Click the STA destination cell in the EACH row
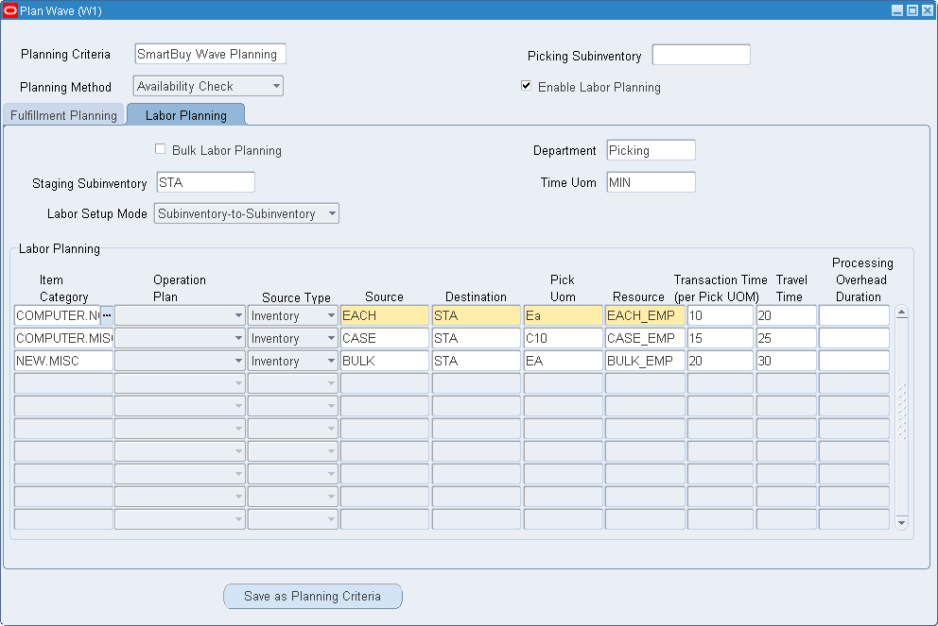The width and height of the screenshot is (938, 626). tap(477, 315)
